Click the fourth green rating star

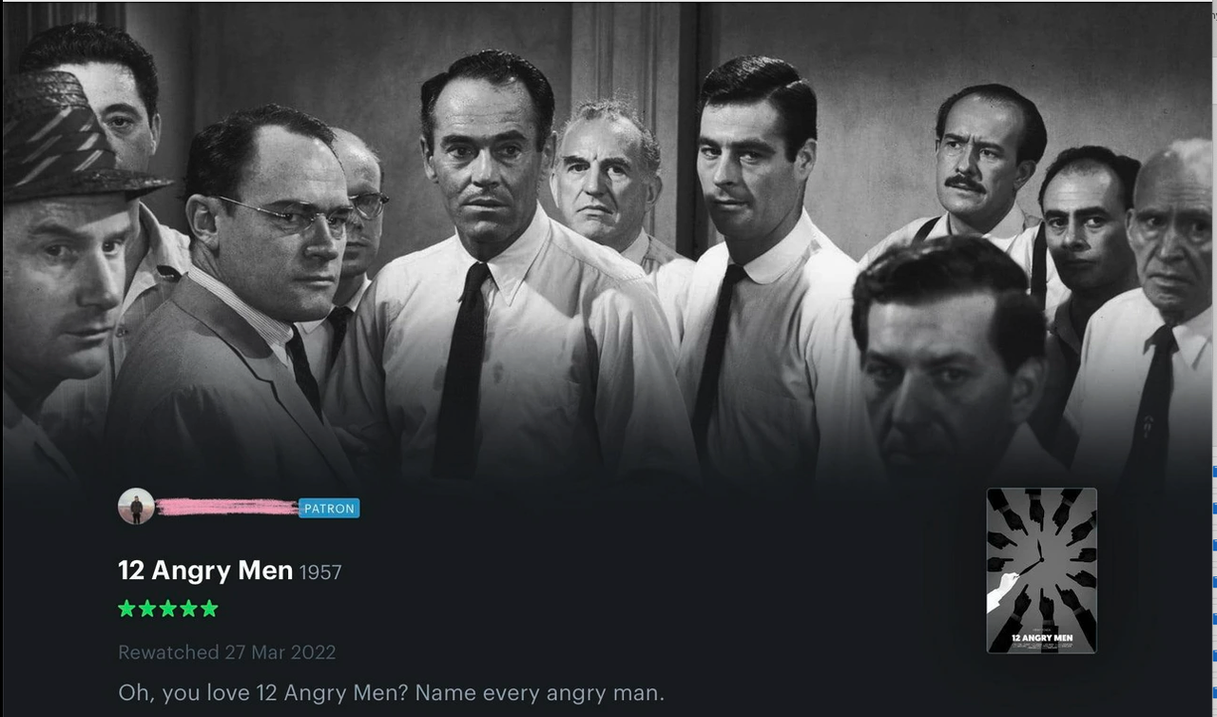pos(189,609)
